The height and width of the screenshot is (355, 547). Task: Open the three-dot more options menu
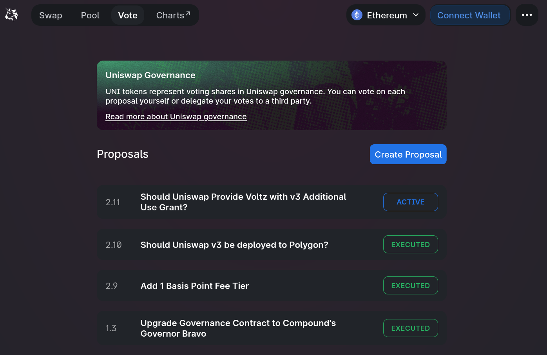[x=527, y=15]
